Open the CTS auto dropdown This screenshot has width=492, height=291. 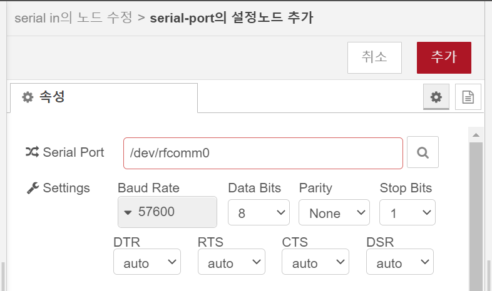tap(315, 262)
